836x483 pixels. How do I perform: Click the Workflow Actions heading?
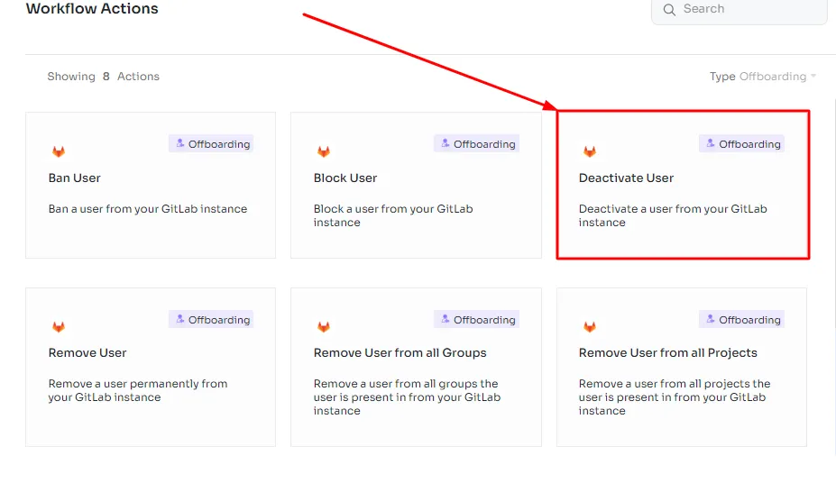click(92, 8)
